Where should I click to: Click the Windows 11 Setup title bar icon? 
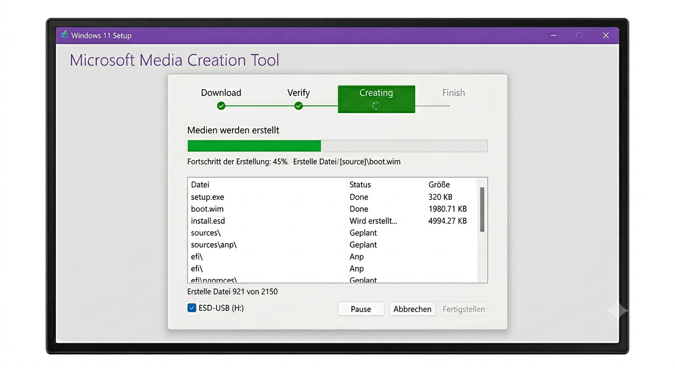pyautogui.click(x=64, y=35)
